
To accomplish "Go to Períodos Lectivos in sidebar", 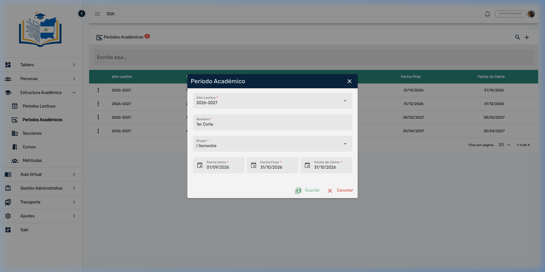I will point(39,106).
